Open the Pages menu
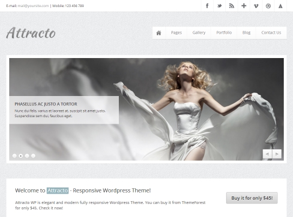 click(x=176, y=33)
